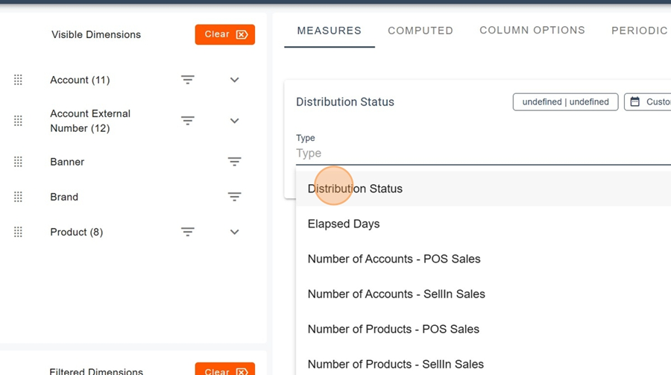Open the filter icon next to Banner
This screenshot has width=671, height=375.
(x=234, y=162)
